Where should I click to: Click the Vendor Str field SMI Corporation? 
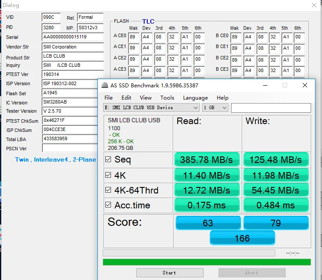(73, 47)
